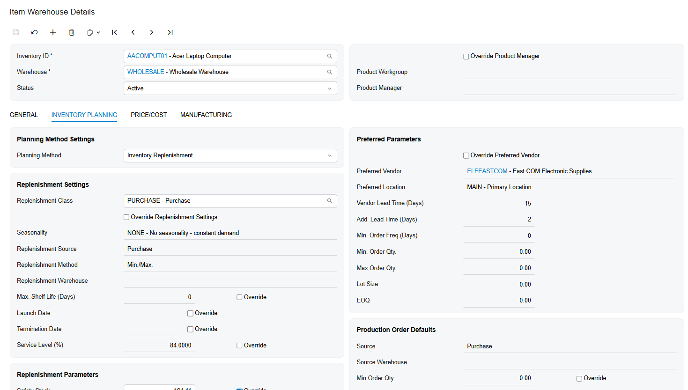Open clipboard menu dropdown arrow
The width and height of the screenshot is (688, 390).
click(x=98, y=32)
